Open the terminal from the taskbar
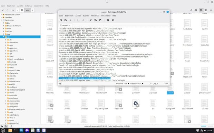This screenshot has height=133, width=214. 16,130
